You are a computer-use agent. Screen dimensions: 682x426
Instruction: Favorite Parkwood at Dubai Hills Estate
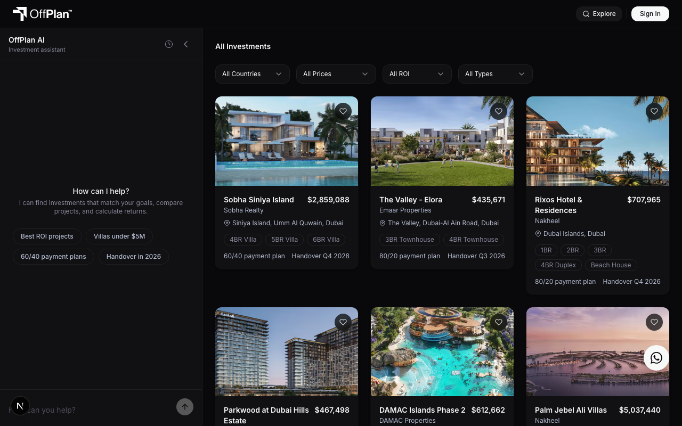[343, 322]
